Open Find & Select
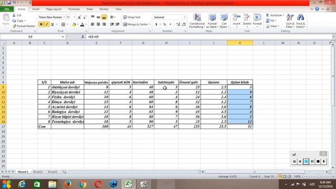 click(301, 21)
